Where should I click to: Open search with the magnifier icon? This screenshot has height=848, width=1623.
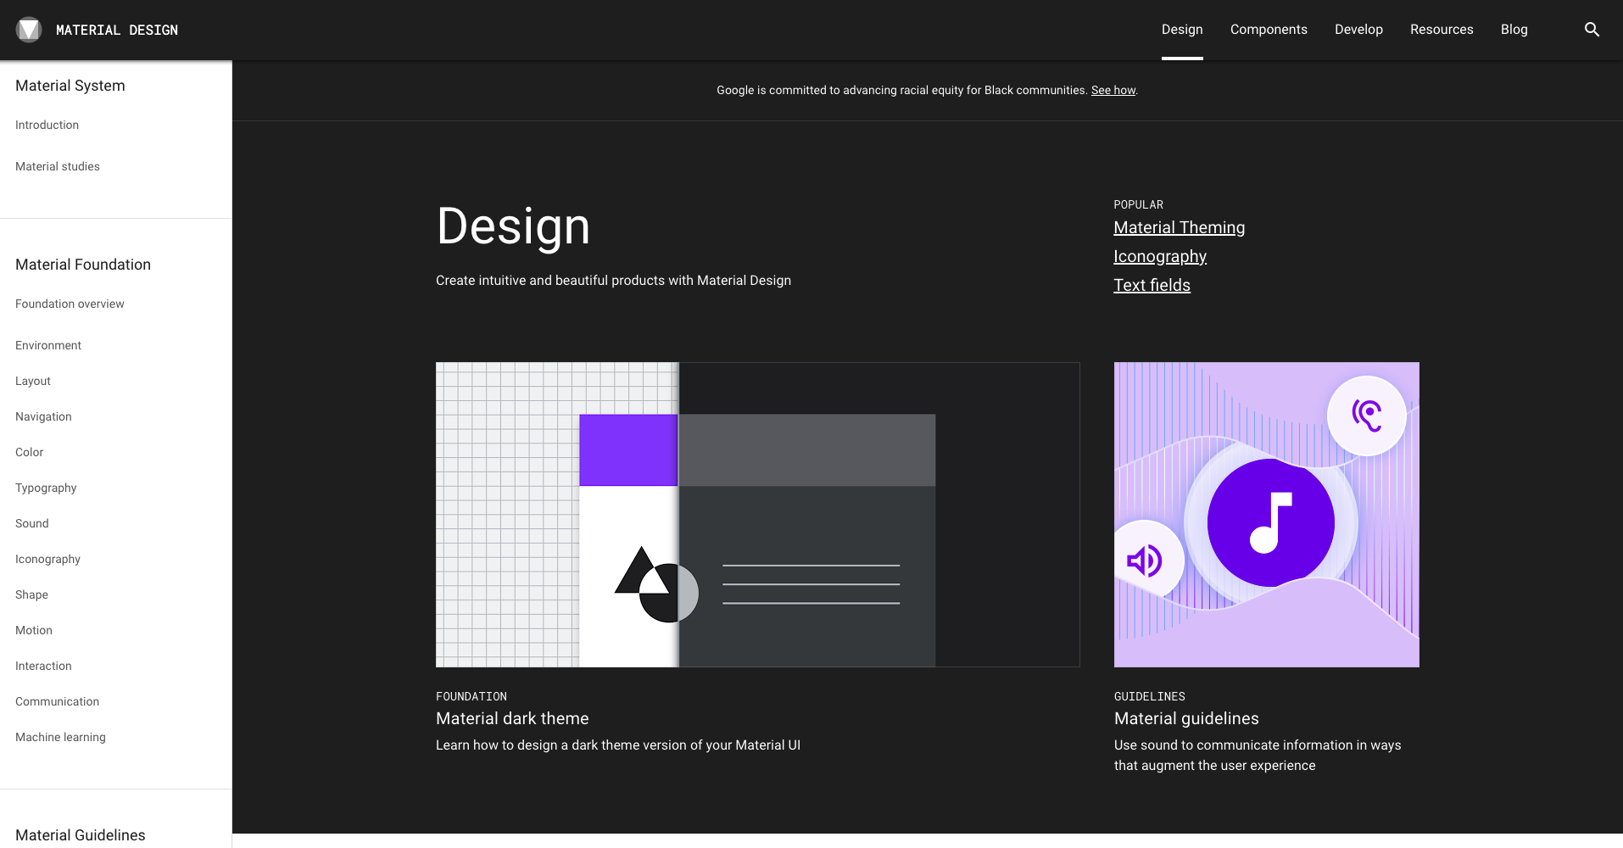pos(1592,30)
